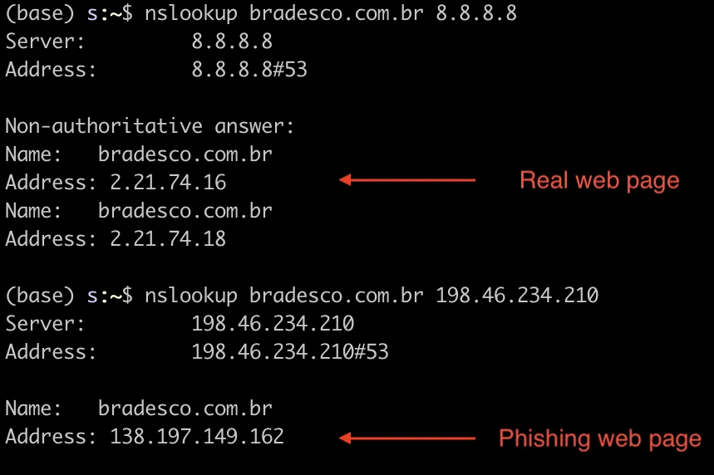This screenshot has width=714, height=475.
Task: Click the second 'Name: bradesco.com.br' result line
Action: [139, 211]
